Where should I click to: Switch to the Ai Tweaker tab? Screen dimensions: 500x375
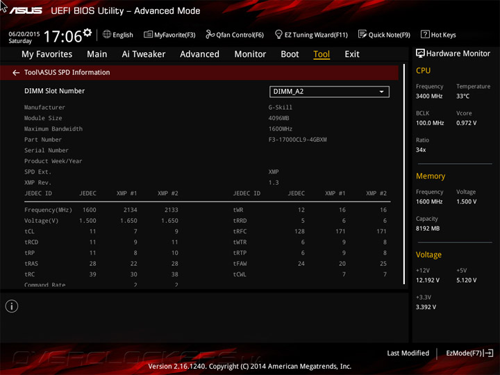(144, 54)
